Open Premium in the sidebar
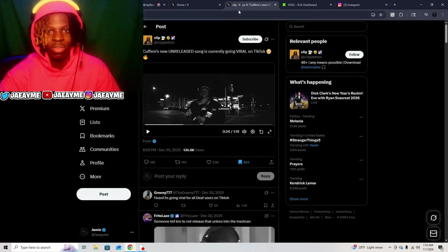 coord(94,108)
